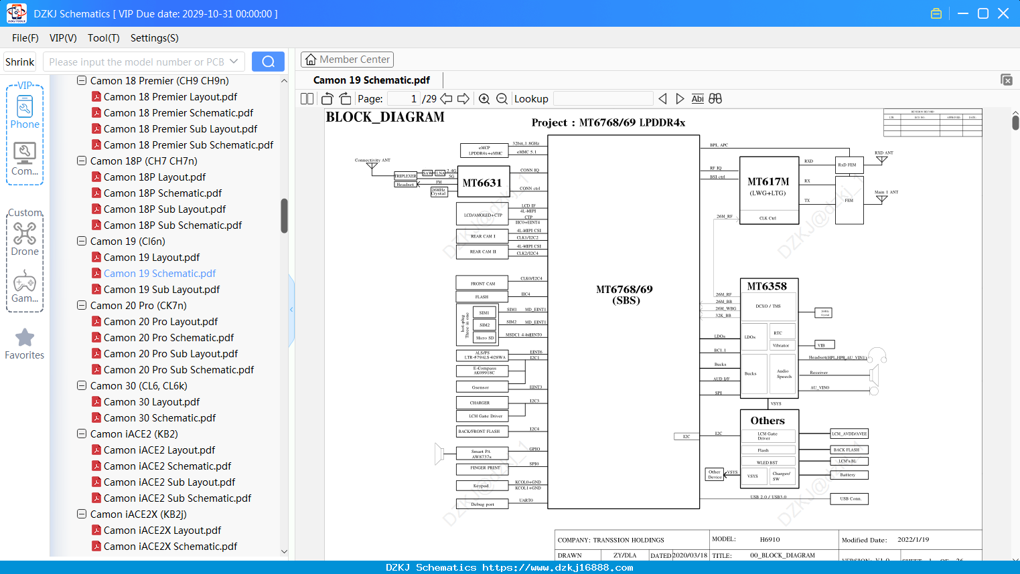This screenshot has height=574, width=1020.
Task: Go to previous page arrow
Action: [446, 99]
